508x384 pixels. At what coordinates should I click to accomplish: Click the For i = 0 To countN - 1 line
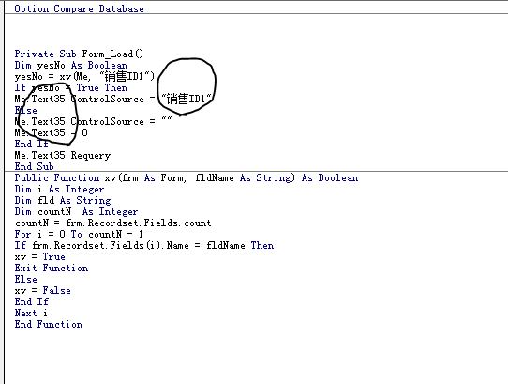pos(79,234)
